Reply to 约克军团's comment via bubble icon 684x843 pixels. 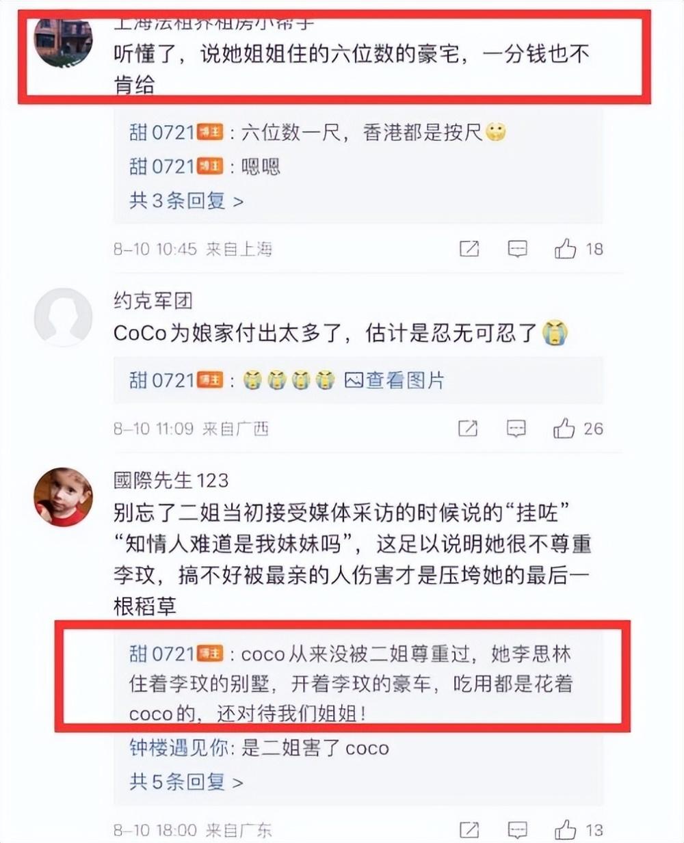516,429
